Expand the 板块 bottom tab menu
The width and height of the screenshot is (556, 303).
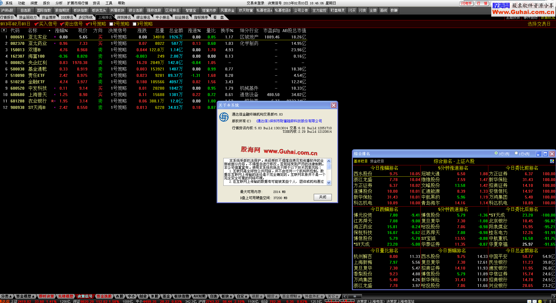click(227, 296)
